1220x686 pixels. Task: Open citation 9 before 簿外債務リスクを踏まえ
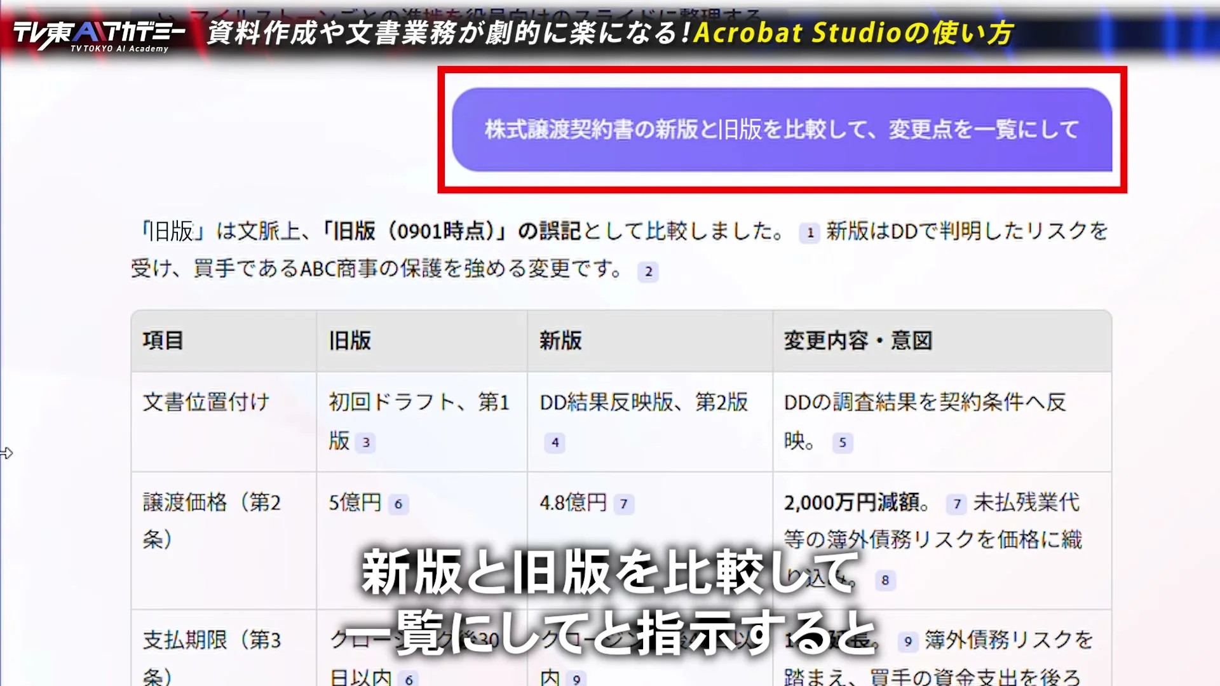908,642
